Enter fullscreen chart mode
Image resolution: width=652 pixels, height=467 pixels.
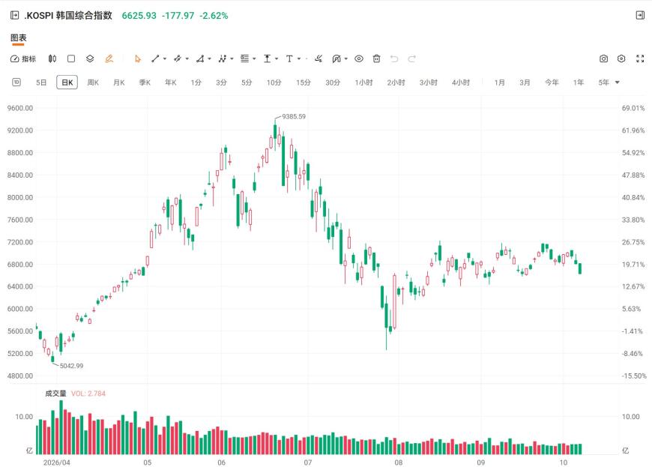click(x=640, y=58)
